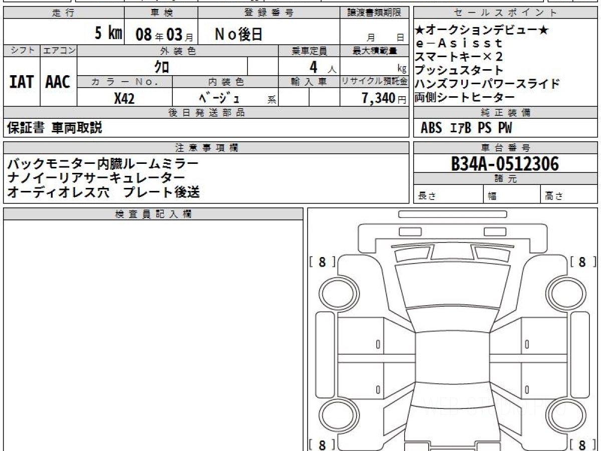Click the "車検" header cell
The width and height of the screenshot is (601, 451).
(161, 13)
